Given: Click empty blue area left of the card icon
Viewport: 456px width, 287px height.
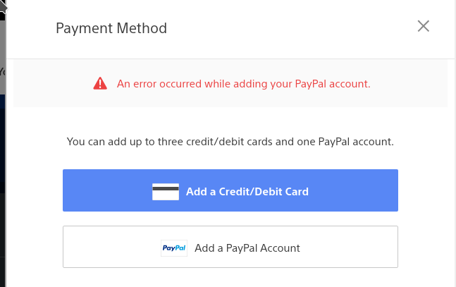Looking at the screenshot, I should pos(106,190).
